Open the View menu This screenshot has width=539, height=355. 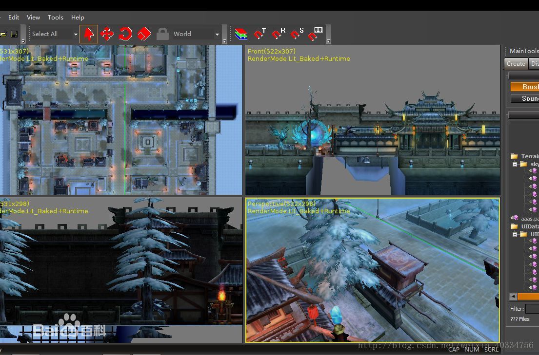[33, 17]
